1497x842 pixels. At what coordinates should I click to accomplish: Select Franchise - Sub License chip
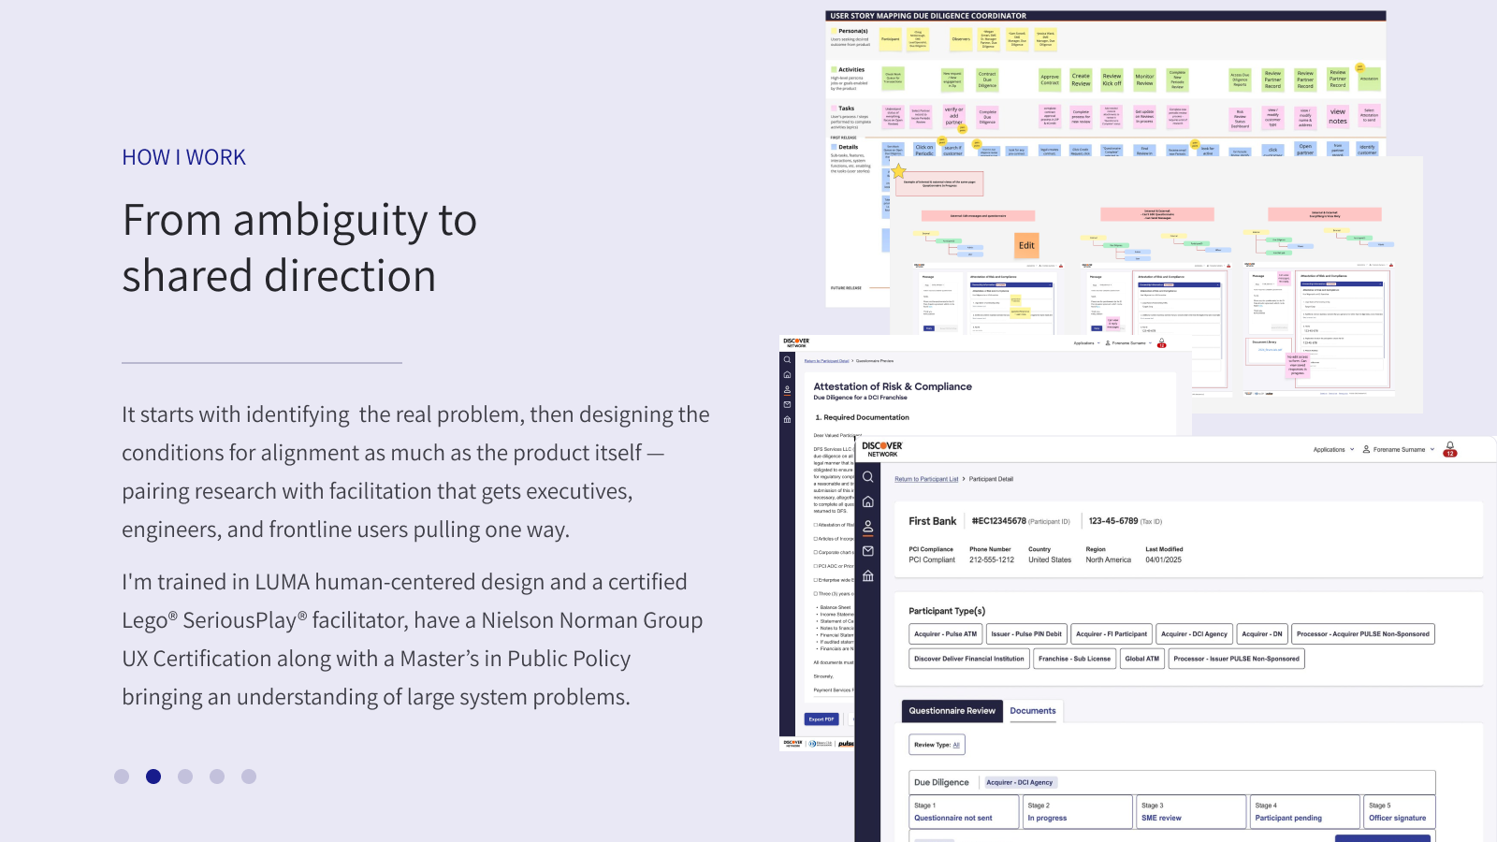click(1075, 659)
